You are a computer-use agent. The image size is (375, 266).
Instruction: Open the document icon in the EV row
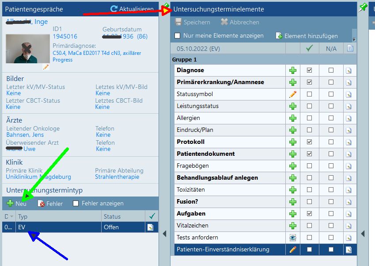(x=151, y=227)
